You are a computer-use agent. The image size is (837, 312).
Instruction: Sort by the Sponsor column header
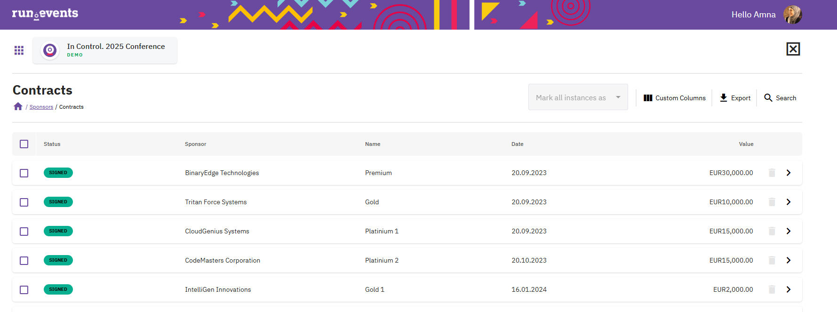[x=195, y=144]
